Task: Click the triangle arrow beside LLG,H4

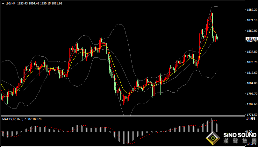Action: pyautogui.click(x=3, y=3)
